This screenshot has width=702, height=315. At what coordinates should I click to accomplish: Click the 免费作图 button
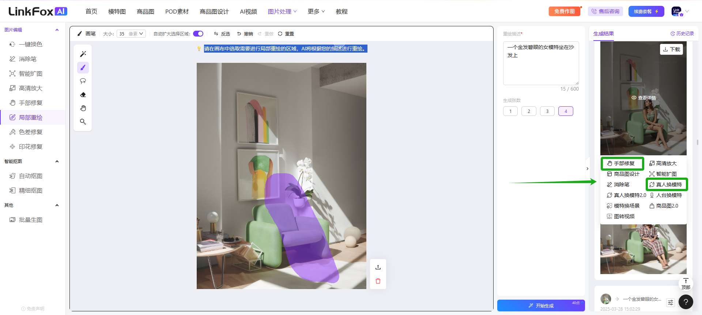click(565, 11)
